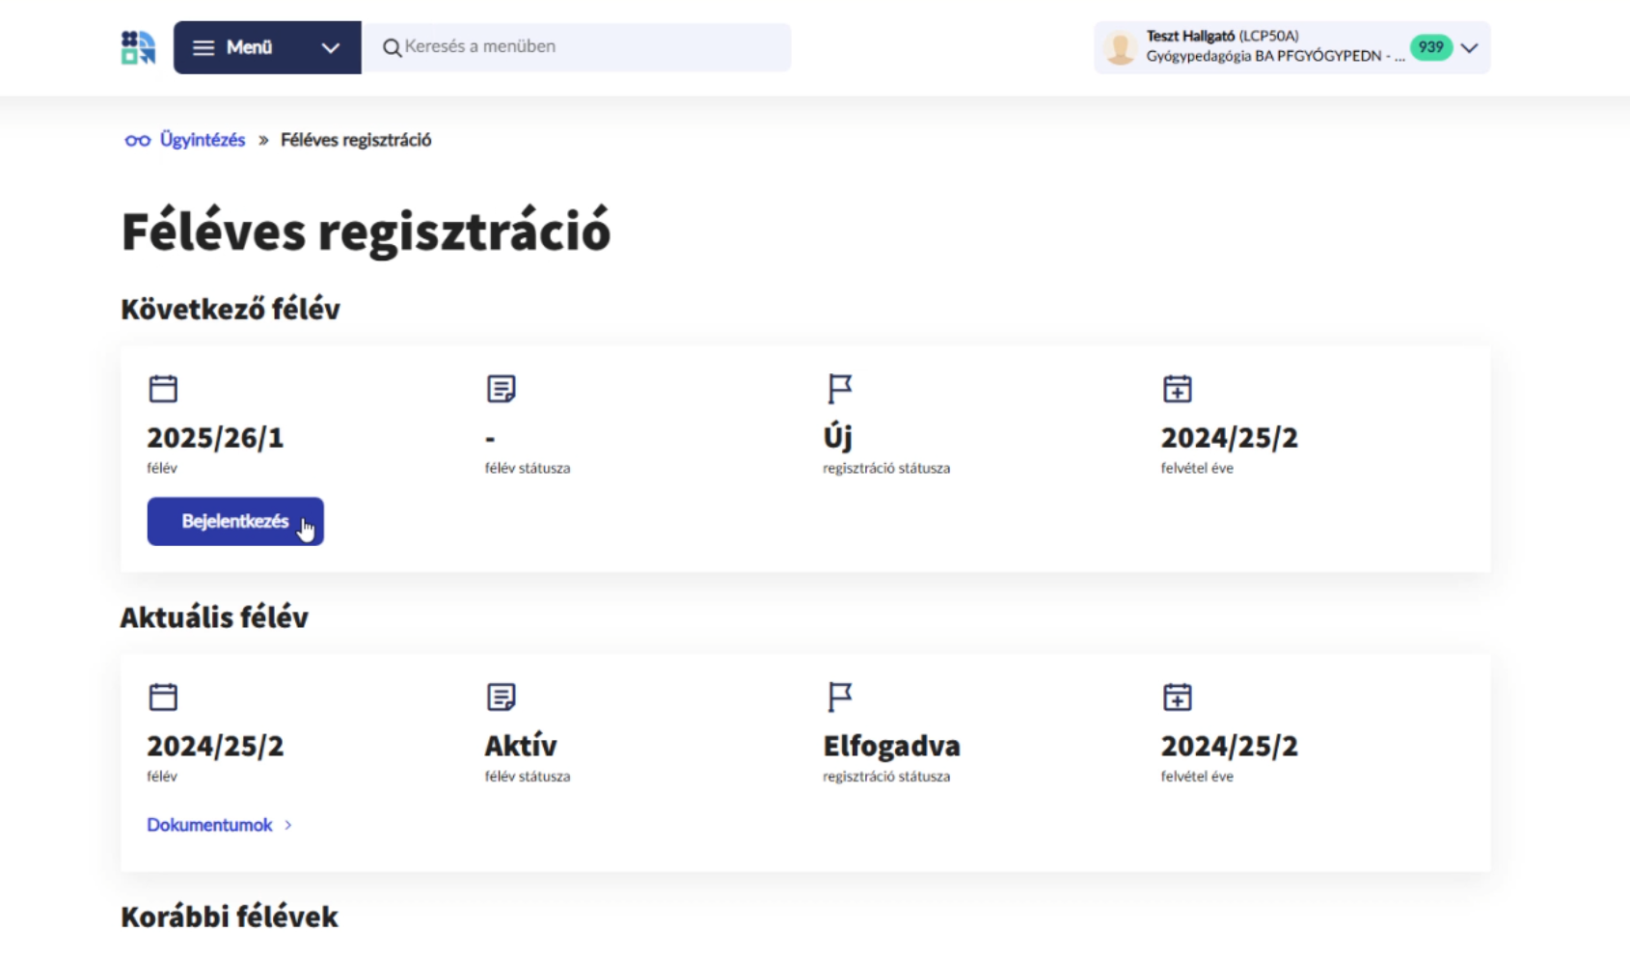Go to Ügyintézés breadcrumb link
The width and height of the screenshot is (1630, 957).
click(203, 140)
